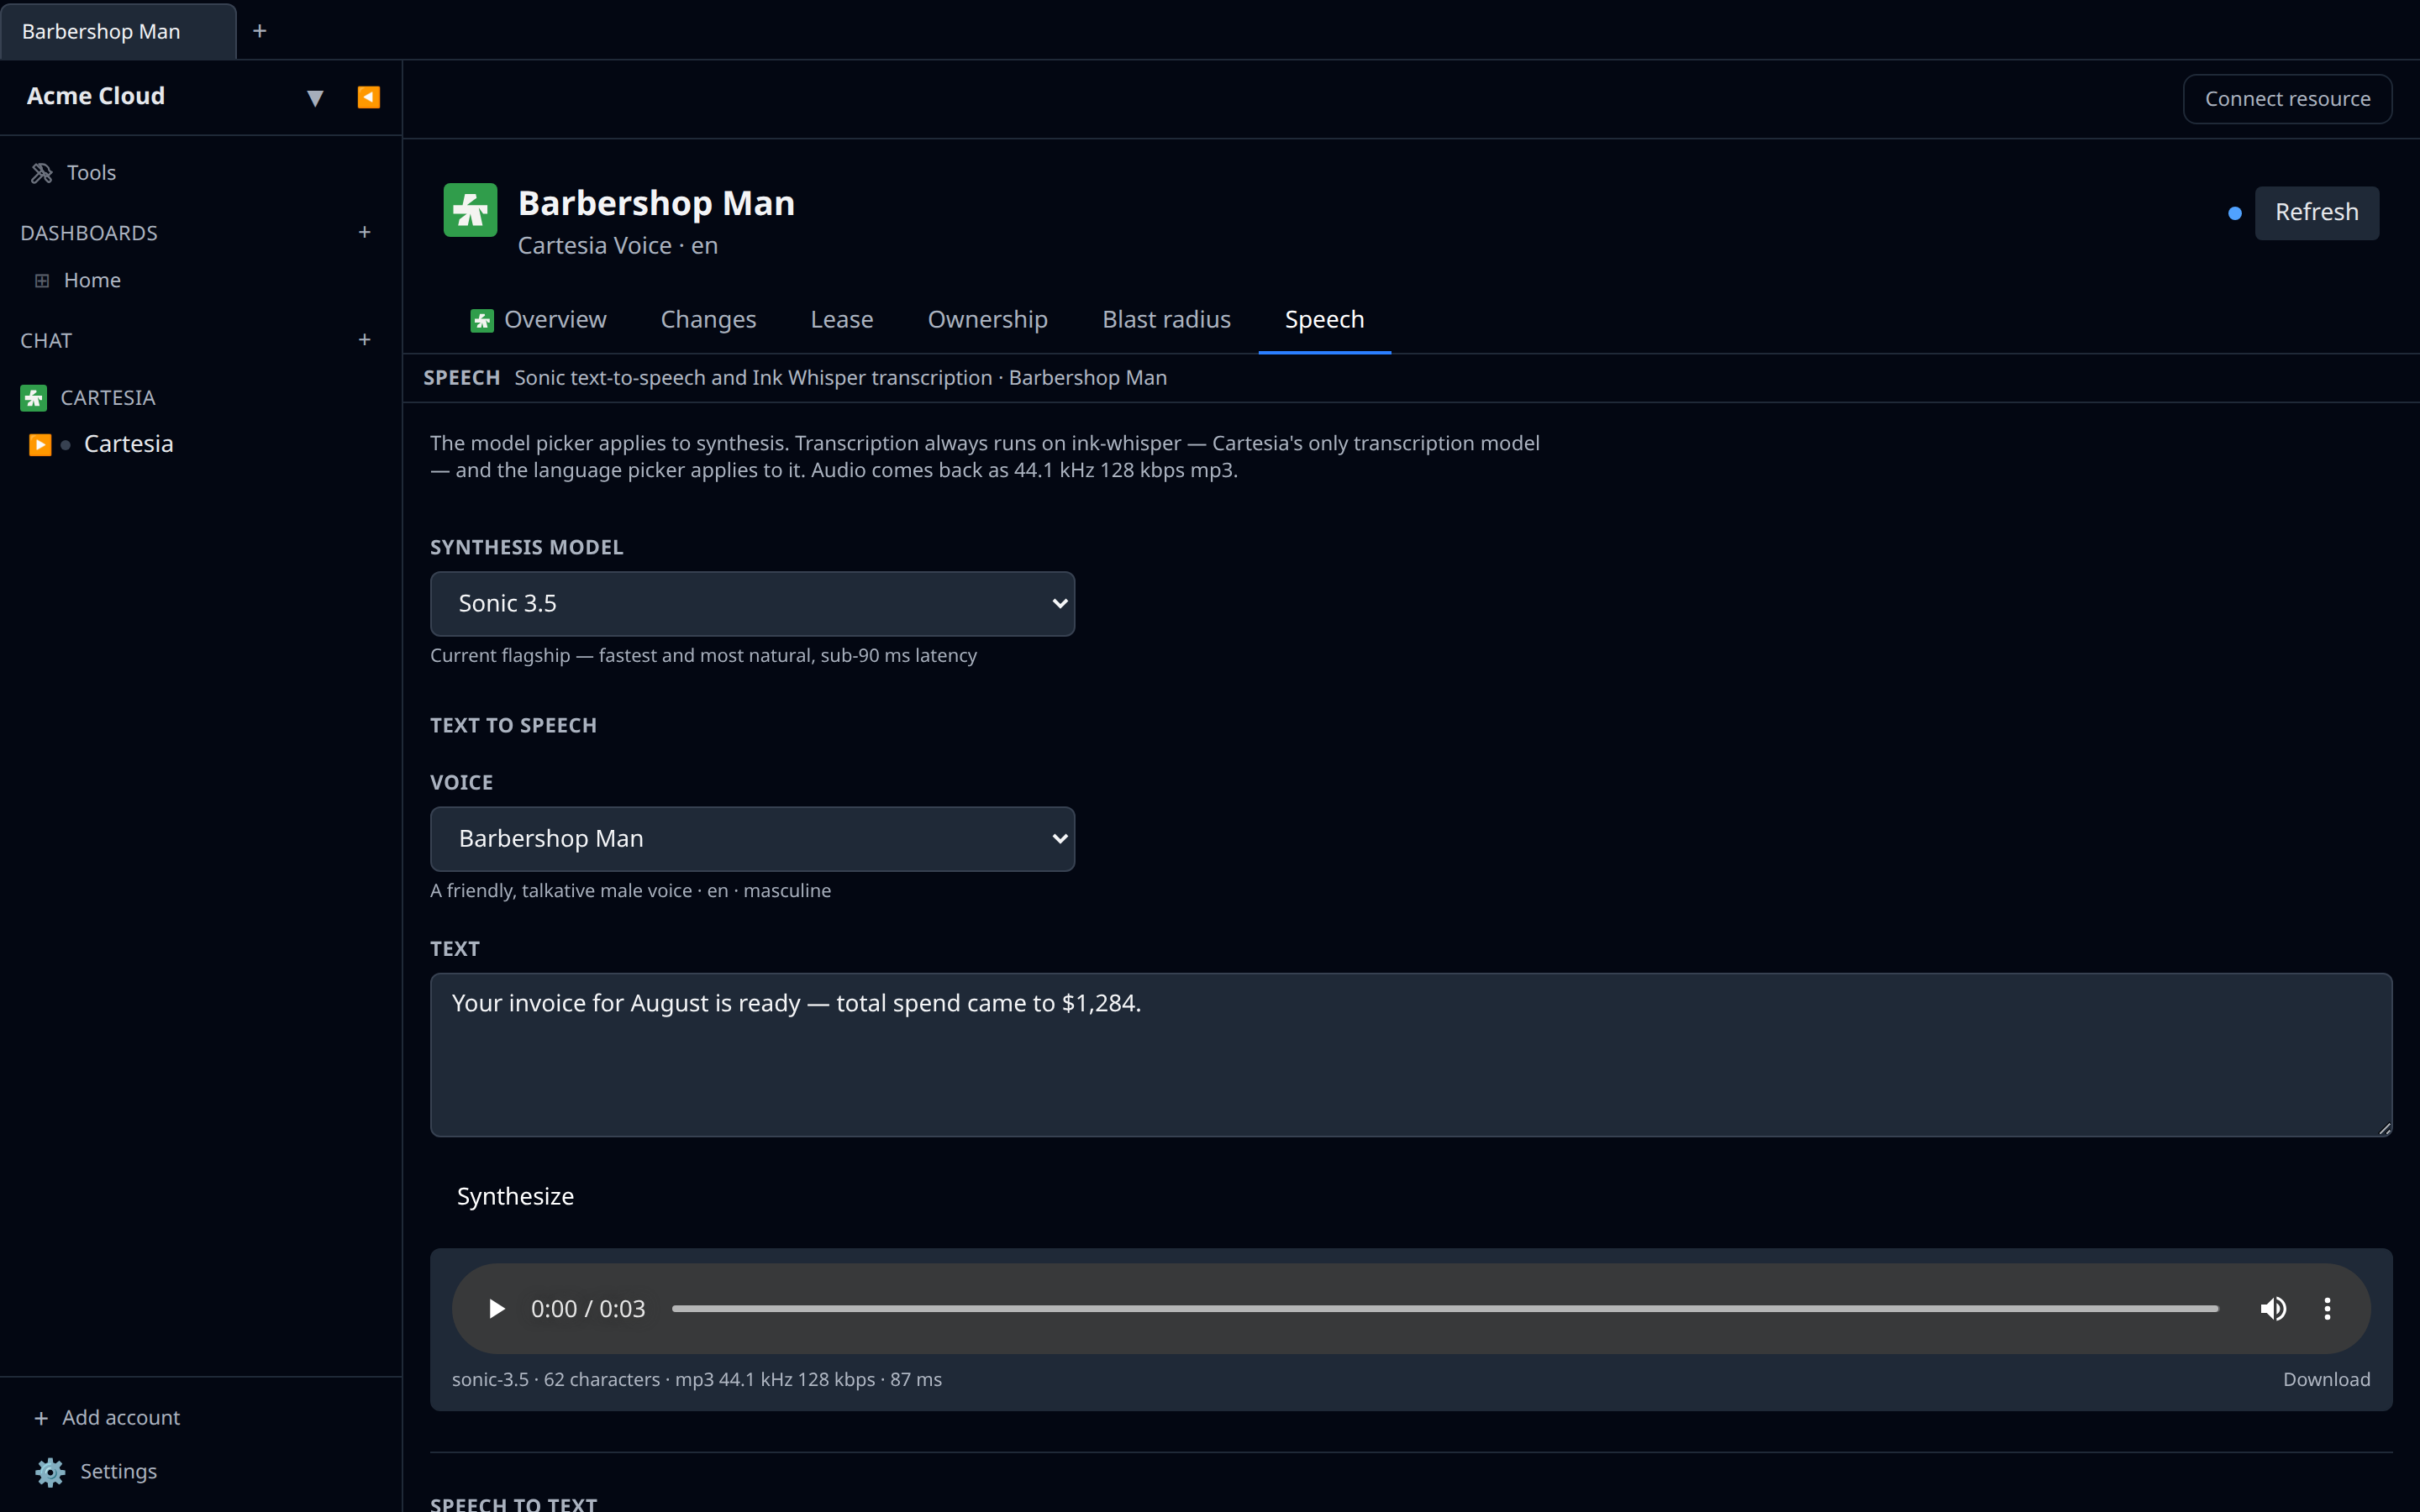This screenshot has height=1512, width=2420.
Task: Open the Home dashboard
Action: pyautogui.click(x=92, y=280)
